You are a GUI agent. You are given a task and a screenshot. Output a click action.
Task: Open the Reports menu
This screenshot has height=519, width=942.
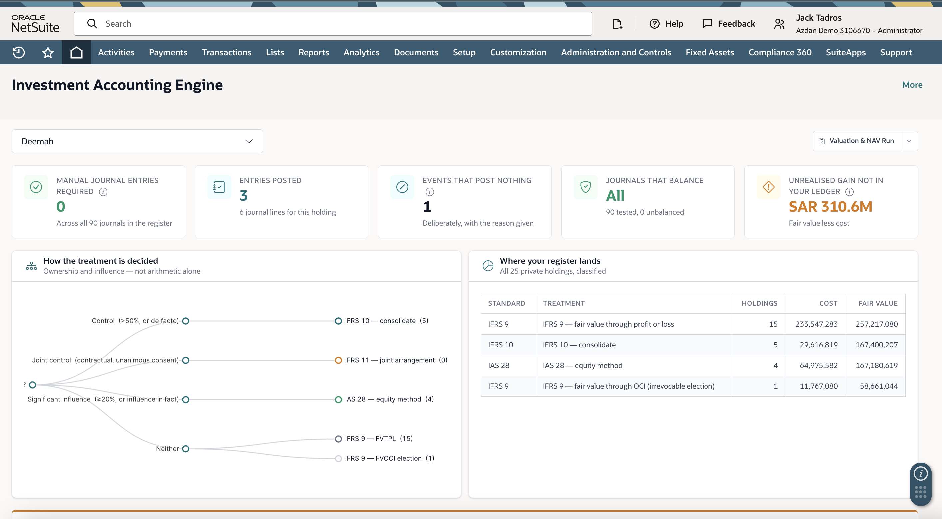click(314, 52)
